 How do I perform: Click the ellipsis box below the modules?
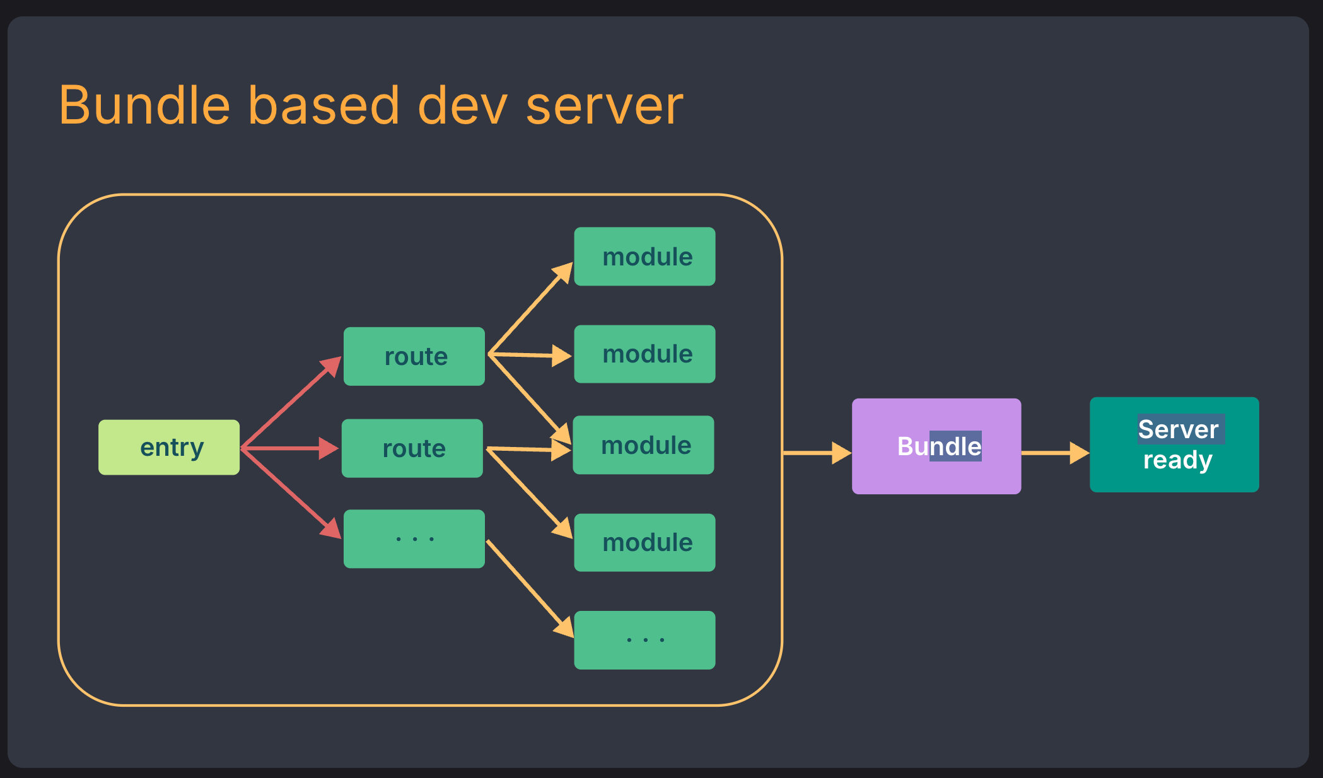click(x=644, y=640)
